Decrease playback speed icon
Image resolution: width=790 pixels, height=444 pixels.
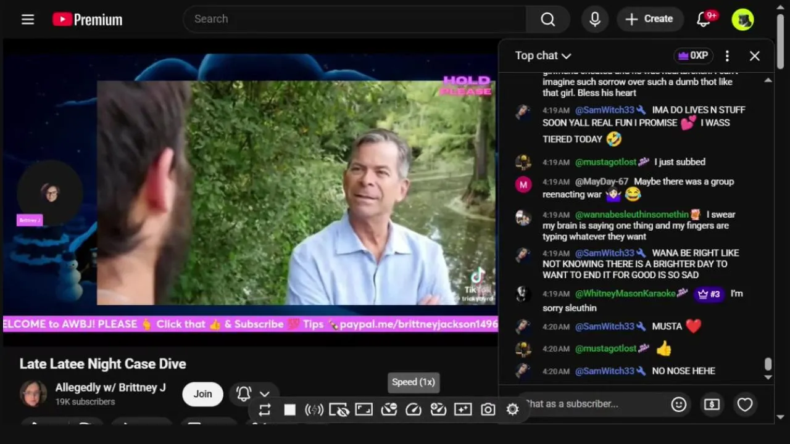point(389,409)
